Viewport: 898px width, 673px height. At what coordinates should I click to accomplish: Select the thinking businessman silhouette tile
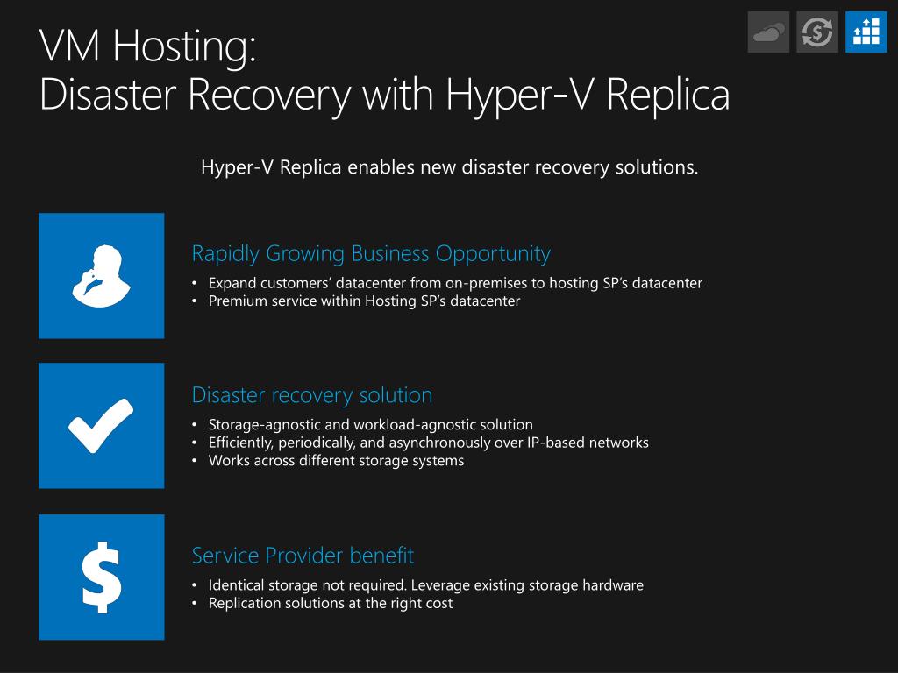(x=102, y=276)
